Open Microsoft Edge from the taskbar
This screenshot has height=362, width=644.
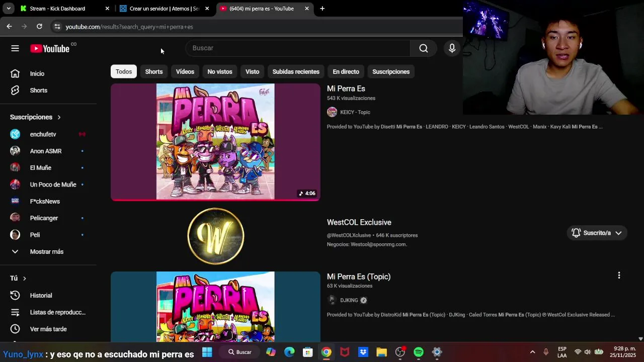pyautogui.click(x=289, y=352)
